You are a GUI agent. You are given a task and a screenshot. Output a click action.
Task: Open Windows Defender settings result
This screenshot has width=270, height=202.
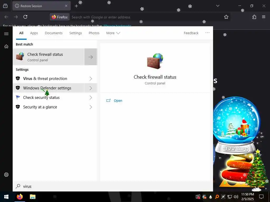[49, 88]
